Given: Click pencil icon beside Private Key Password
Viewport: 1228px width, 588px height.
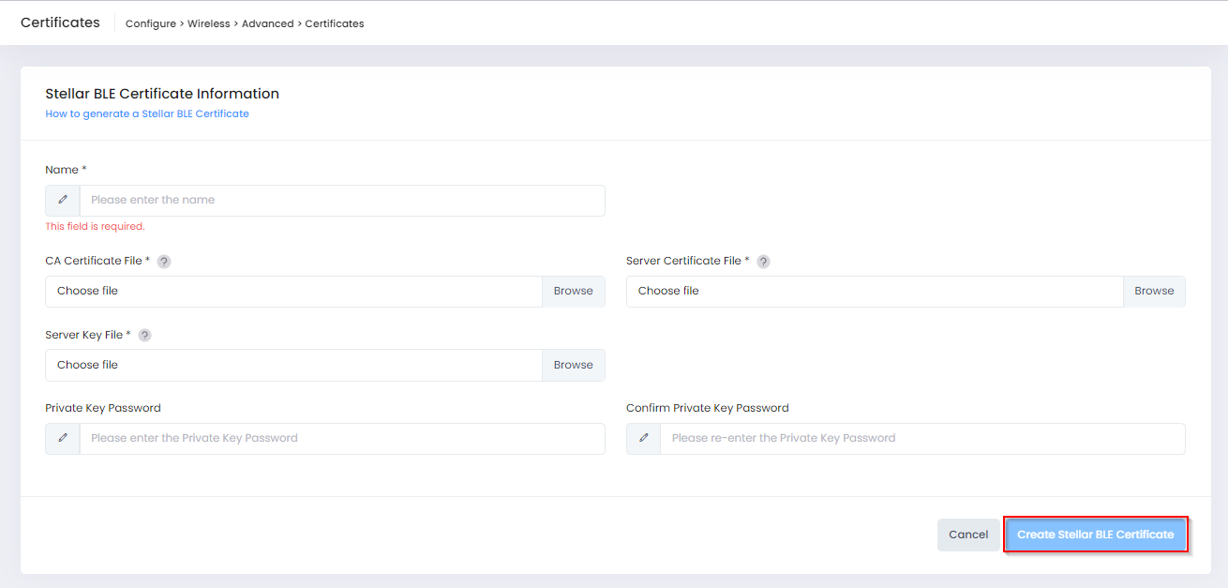Looking at the screenshot, I should tap(63, 438).
